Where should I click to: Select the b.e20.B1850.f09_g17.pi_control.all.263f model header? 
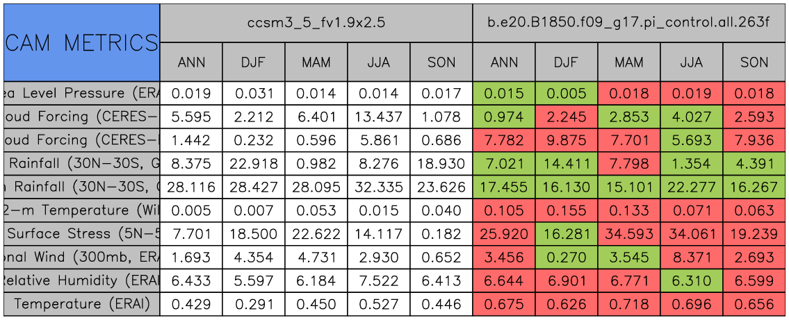tap(630, 23)
